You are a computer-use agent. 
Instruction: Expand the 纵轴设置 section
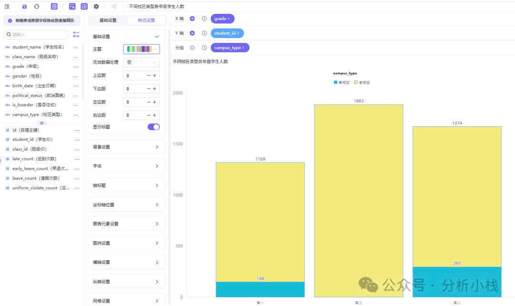pyautogui.click(x=126, y=281)
